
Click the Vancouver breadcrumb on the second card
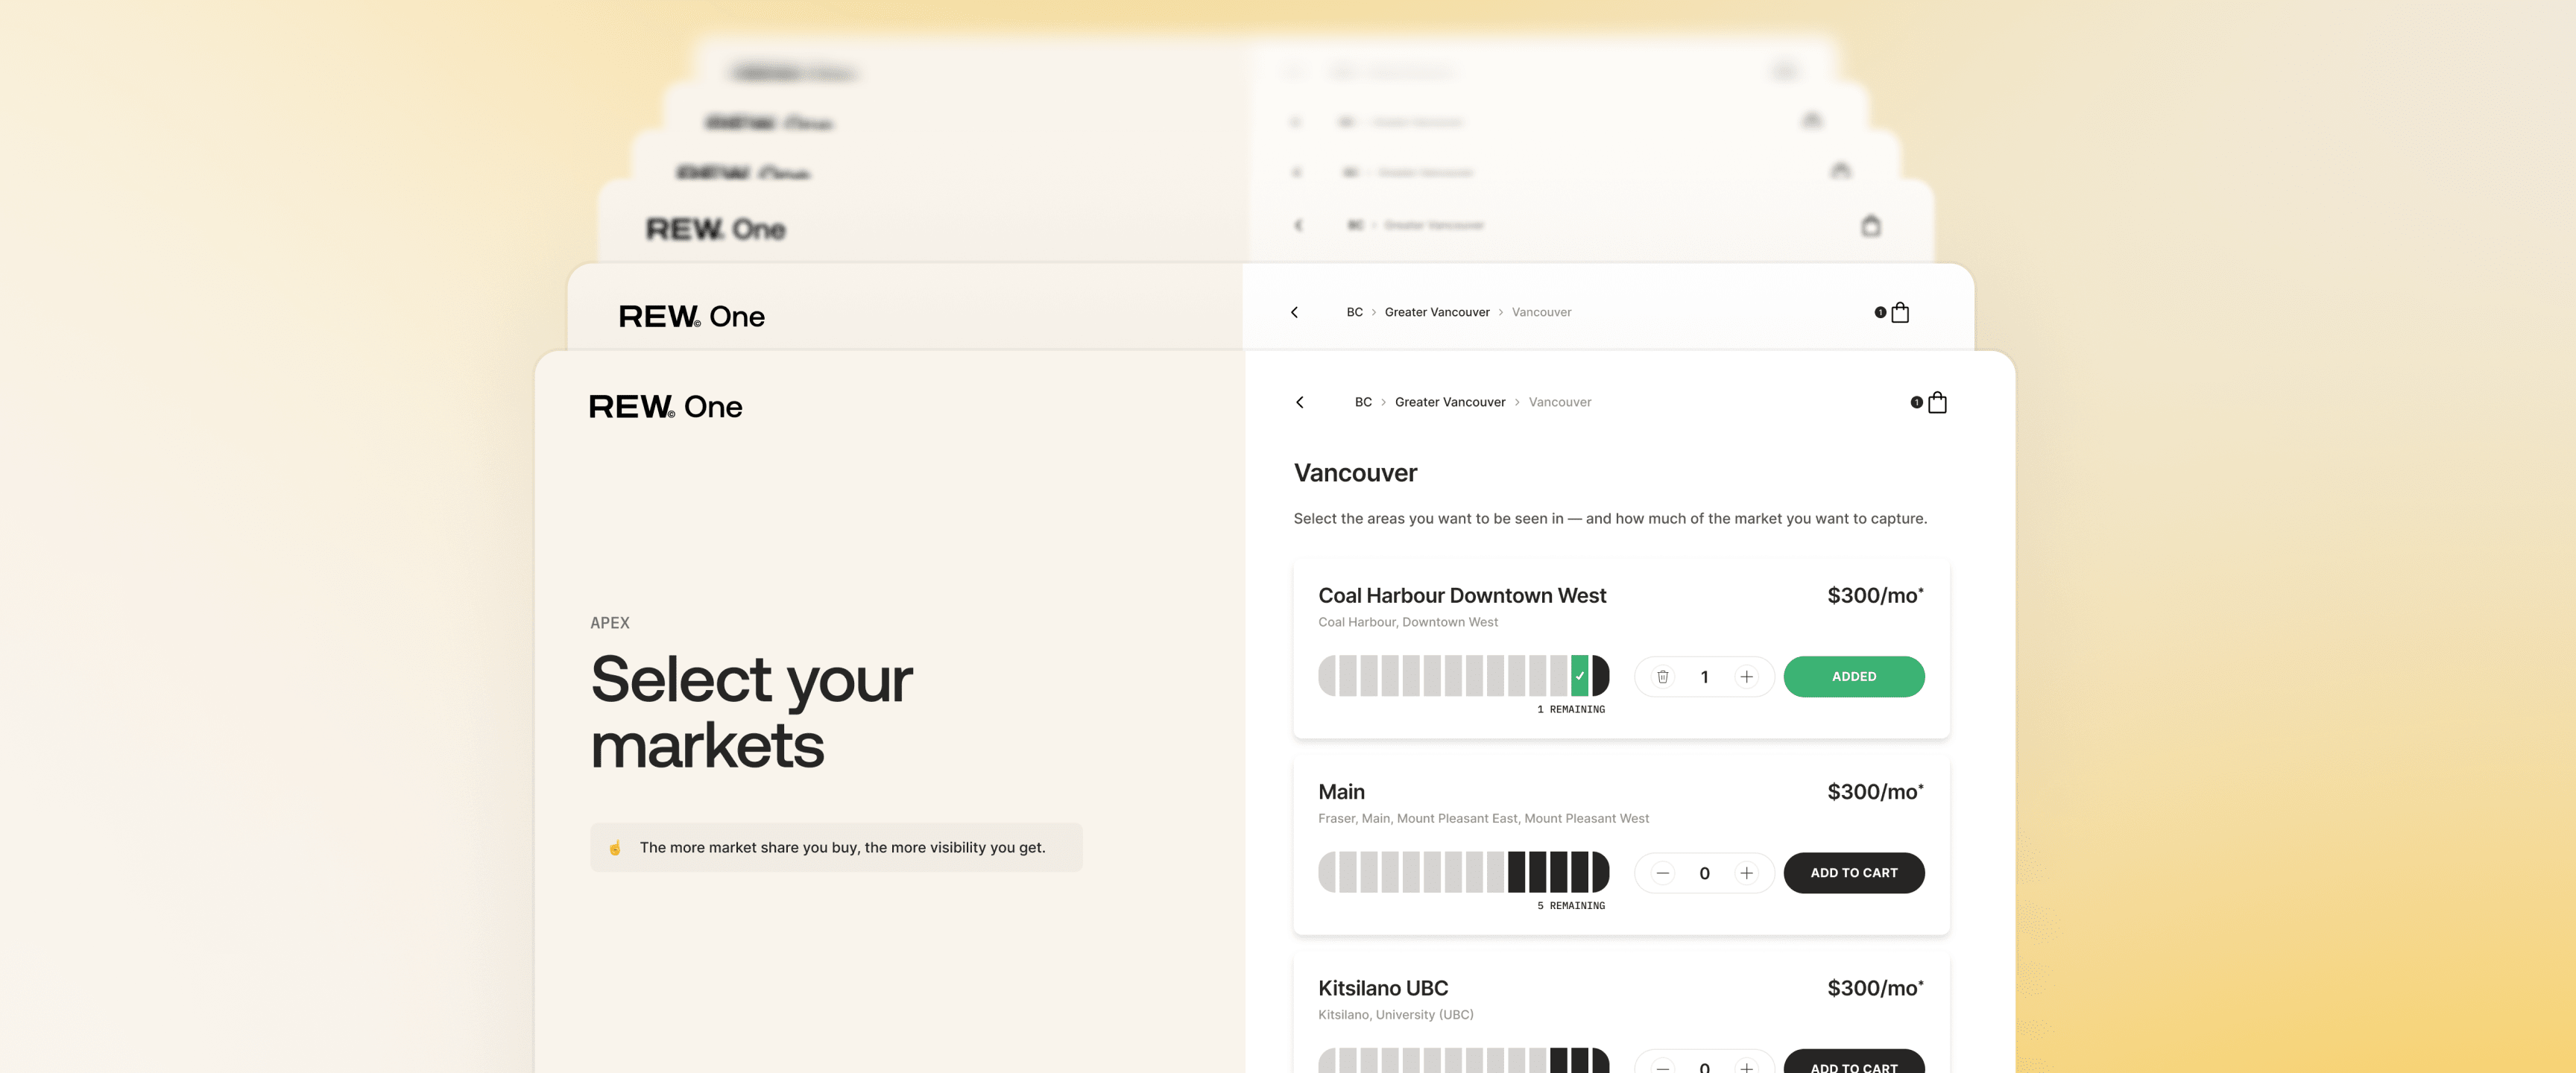(1541, 312)
